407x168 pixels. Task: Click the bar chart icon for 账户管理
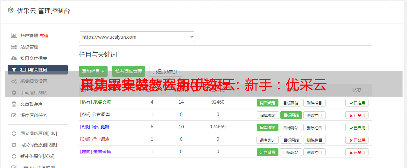click(x=14, y=36)
